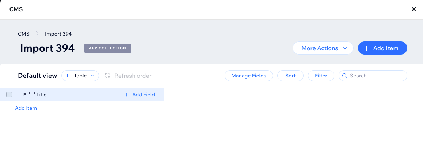Click the text type T icon beside Title

point(32,95)
